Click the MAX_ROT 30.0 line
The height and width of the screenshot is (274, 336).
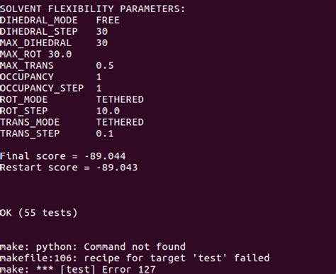(35, 55)
